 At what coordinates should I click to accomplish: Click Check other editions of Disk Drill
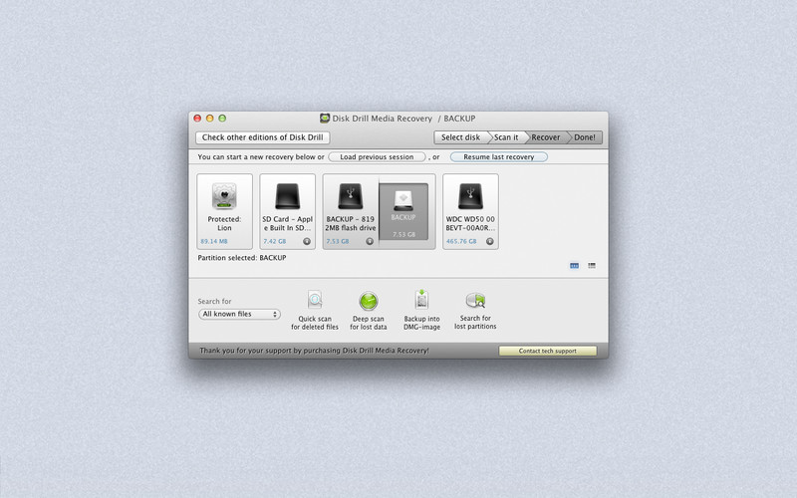click(x=263, y=137)
